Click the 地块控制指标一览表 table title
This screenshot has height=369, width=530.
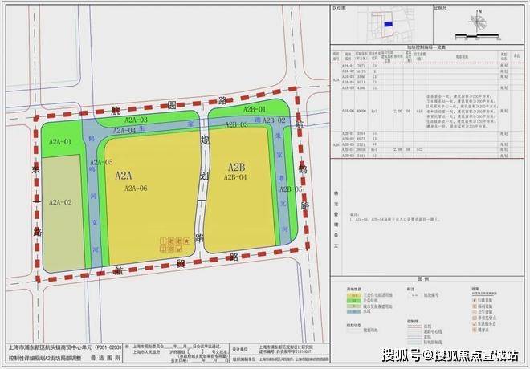click(426, 47)
